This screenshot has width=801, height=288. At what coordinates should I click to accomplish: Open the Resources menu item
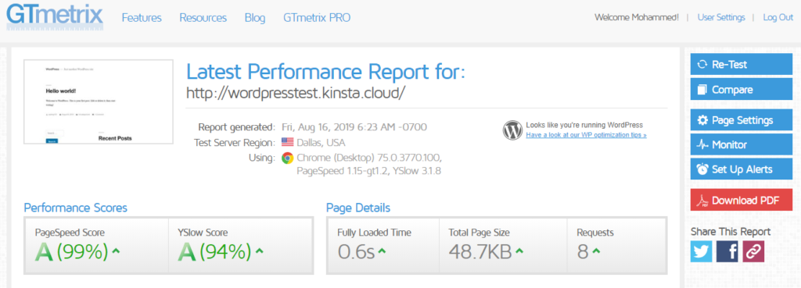point(203,18)
